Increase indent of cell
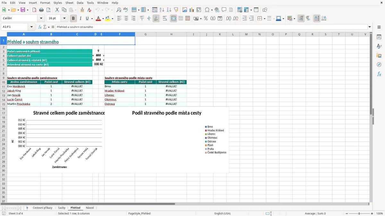Screen dimensions: 385x216 click(244, 19)
